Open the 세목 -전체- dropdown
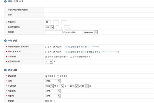Screen dimensions: 154x103 tap(53, 81)
